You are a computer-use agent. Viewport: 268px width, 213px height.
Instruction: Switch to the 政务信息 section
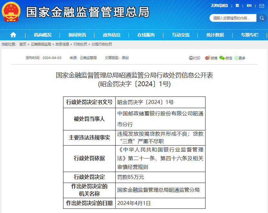click(111, 35)
